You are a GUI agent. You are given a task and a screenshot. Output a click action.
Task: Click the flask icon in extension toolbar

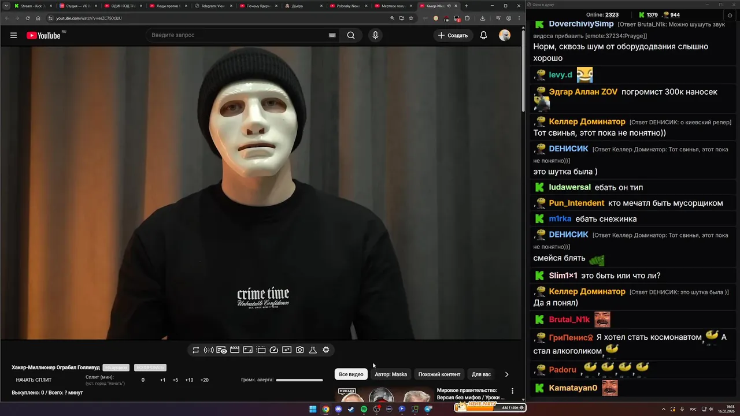click(x=313, y=350)
